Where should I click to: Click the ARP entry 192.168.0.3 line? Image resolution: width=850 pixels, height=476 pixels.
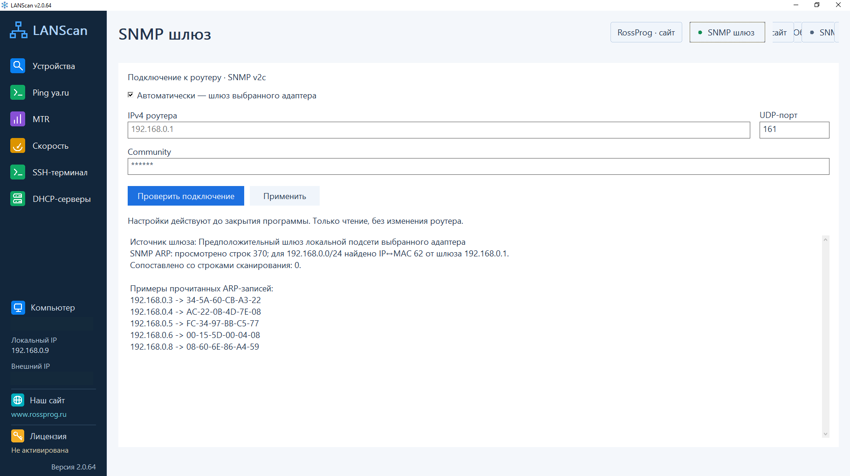(195, 300)
